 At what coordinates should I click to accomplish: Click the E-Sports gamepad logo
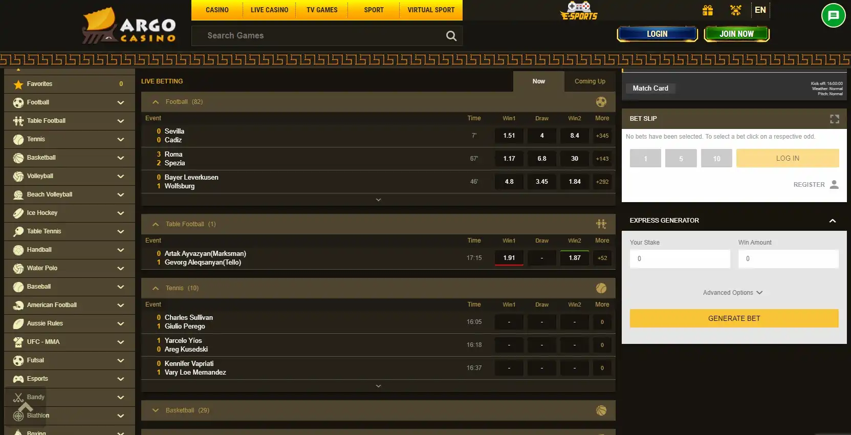579,11
